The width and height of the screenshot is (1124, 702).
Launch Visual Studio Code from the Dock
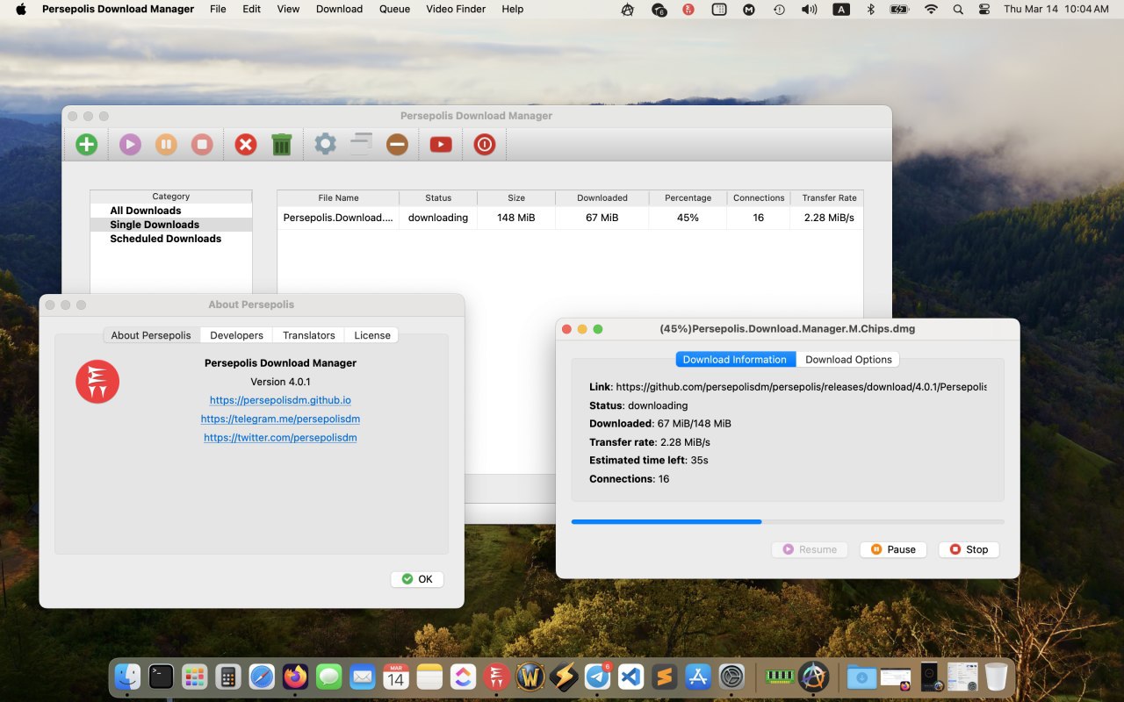(x=631, y=677)
